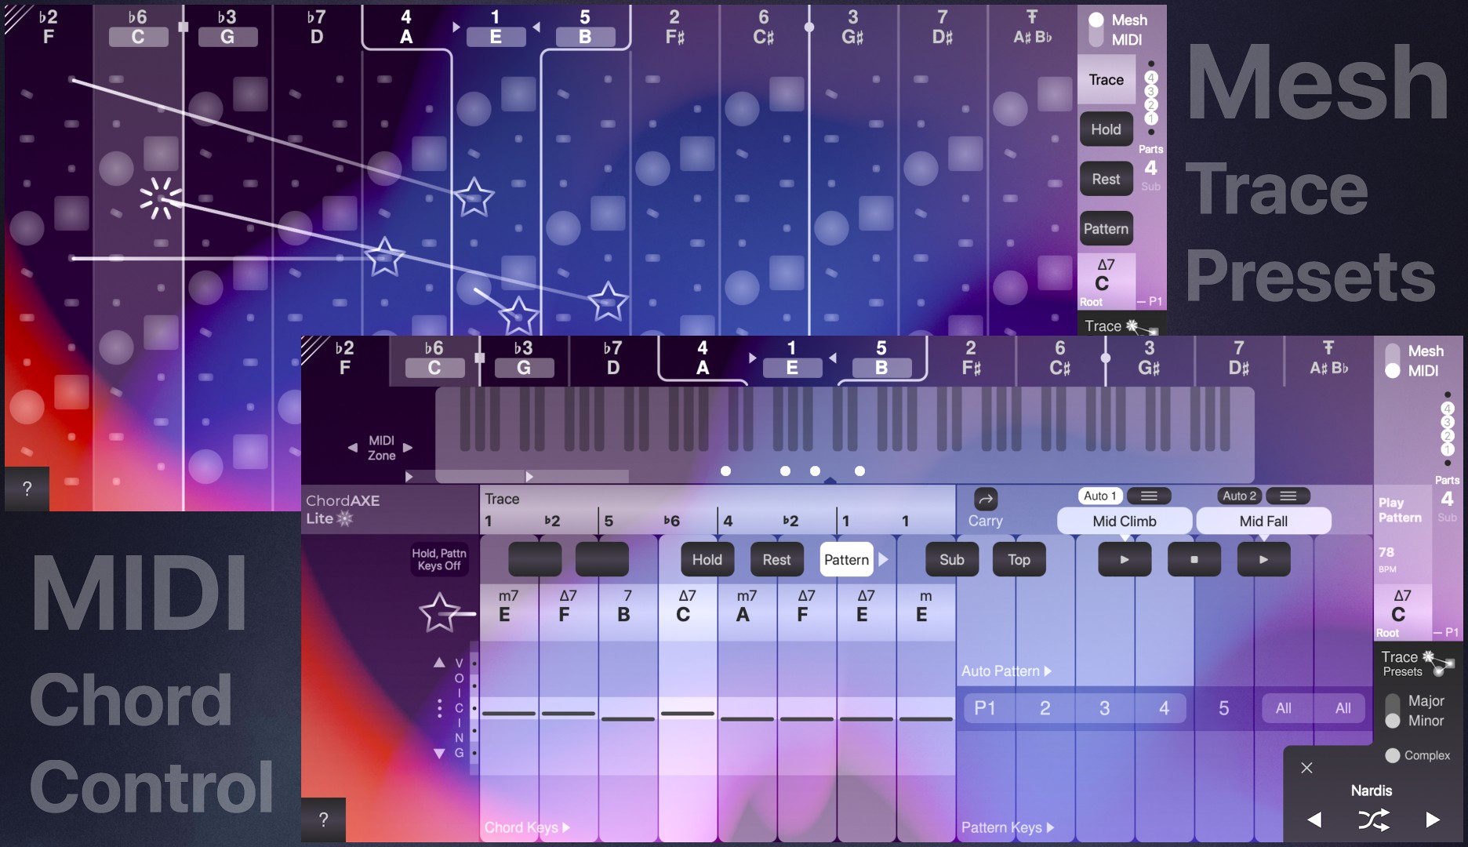1468x847 pixels.
Task: Open Trace Presets on lower MIDI screen
Action: [1418, 663]
